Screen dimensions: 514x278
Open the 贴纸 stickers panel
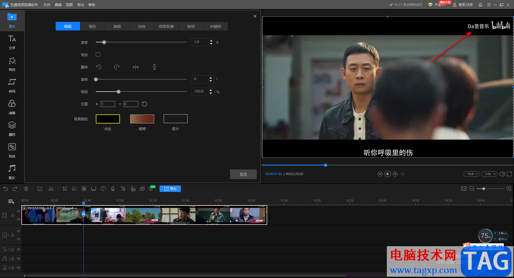pyautogui.click(x=12, y=150)
